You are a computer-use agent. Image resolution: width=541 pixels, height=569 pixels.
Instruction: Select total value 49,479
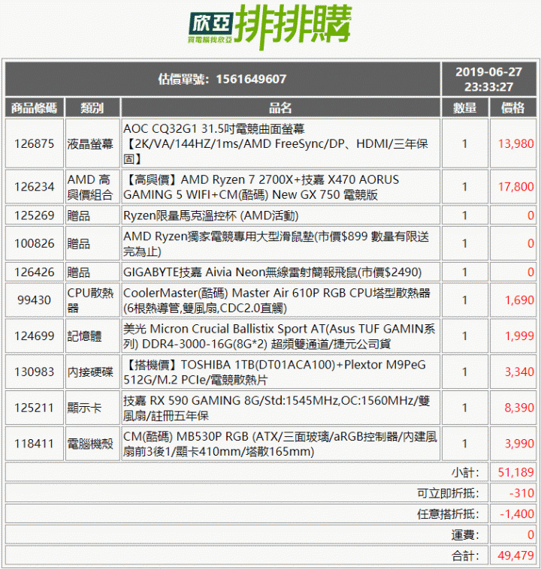pos(515,555)
